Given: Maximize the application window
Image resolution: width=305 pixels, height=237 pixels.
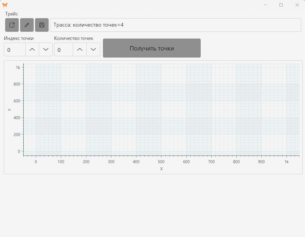Looking at the screenshot, I should 281,5.
